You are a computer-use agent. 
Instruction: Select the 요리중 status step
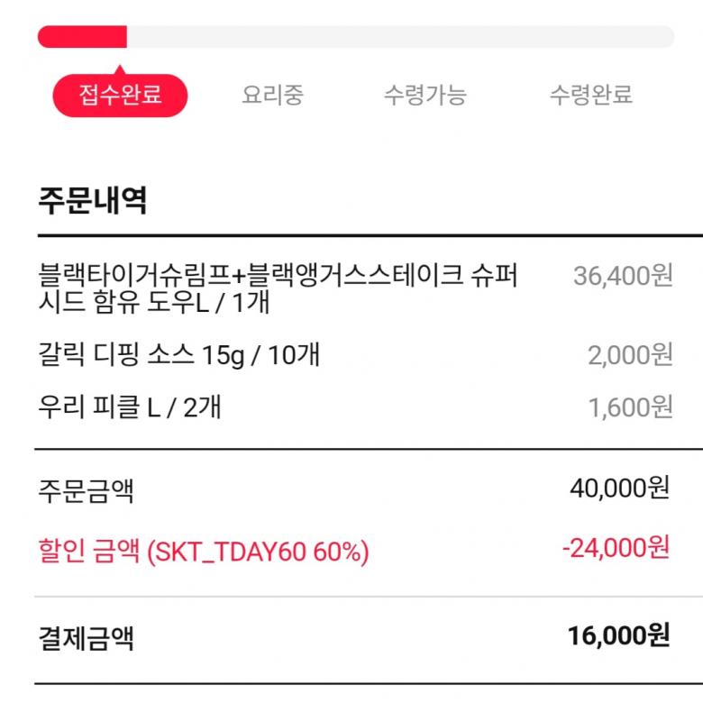(272, 95)
